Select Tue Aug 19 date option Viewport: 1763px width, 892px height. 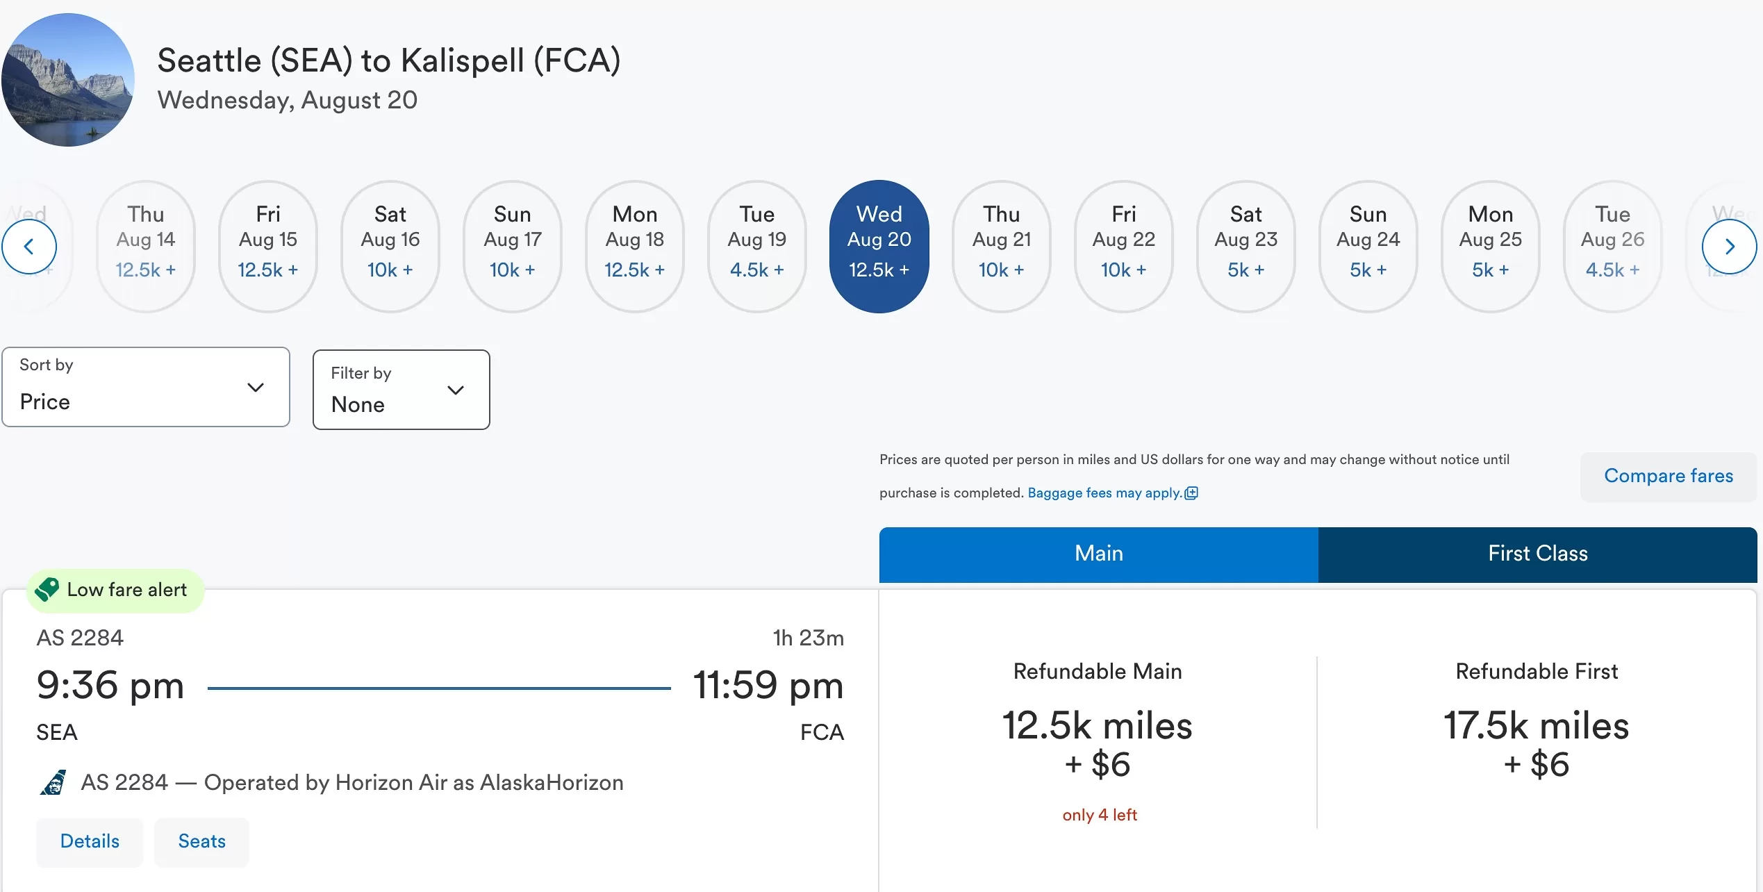[756, 247]
